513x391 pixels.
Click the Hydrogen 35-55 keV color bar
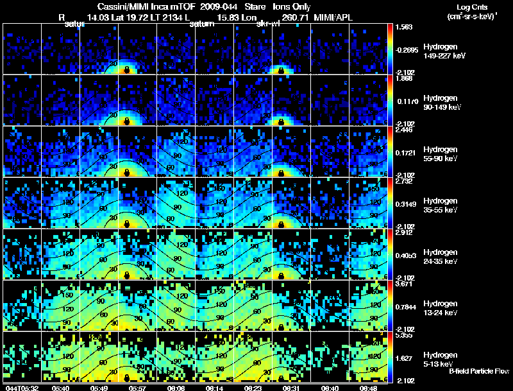point(390,203)
